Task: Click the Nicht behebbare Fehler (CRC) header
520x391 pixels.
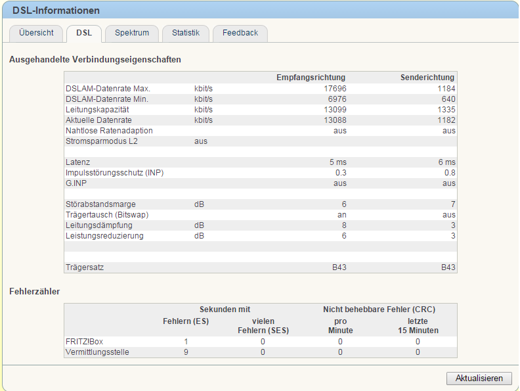Action: (x=379, y=310)
